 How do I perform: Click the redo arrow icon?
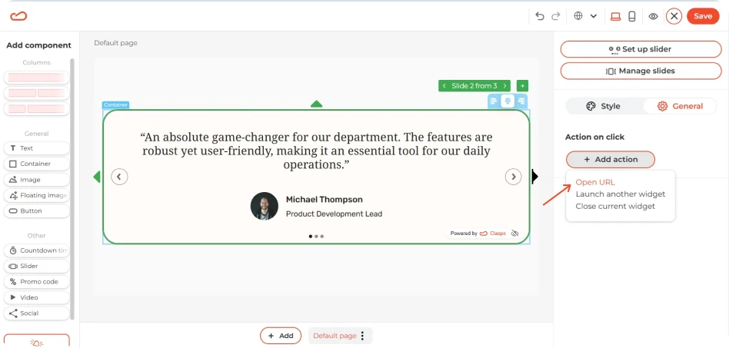point(555,16)
